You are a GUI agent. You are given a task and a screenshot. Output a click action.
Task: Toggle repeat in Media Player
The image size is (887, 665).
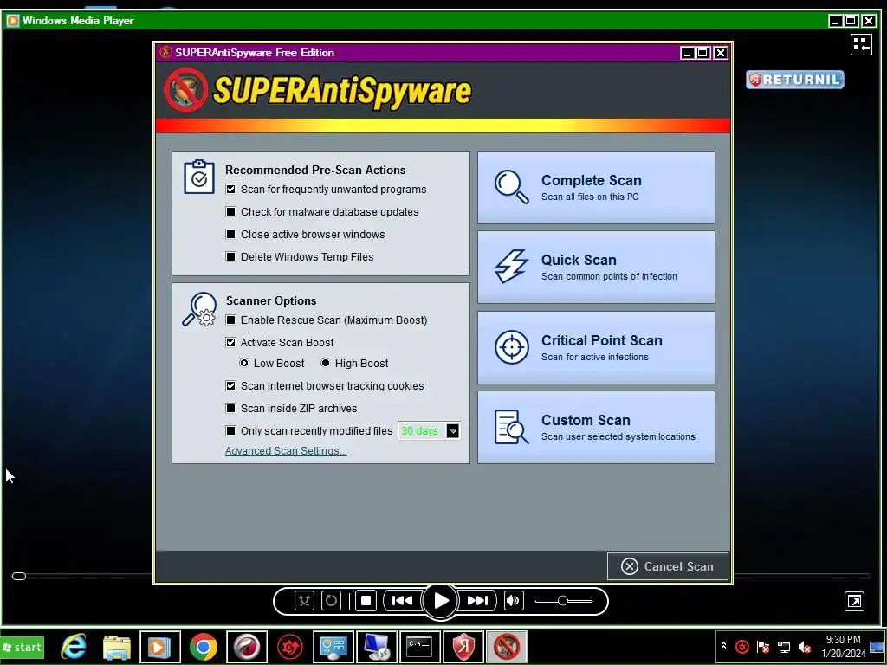click(x=331, y=601)
